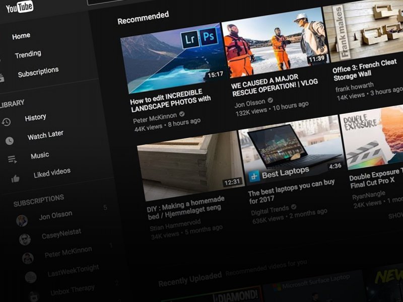The image size is (403, 302).
Task: Visit Jon Olsson channel under the rescue vlog
Action: [x=250, y=104]
